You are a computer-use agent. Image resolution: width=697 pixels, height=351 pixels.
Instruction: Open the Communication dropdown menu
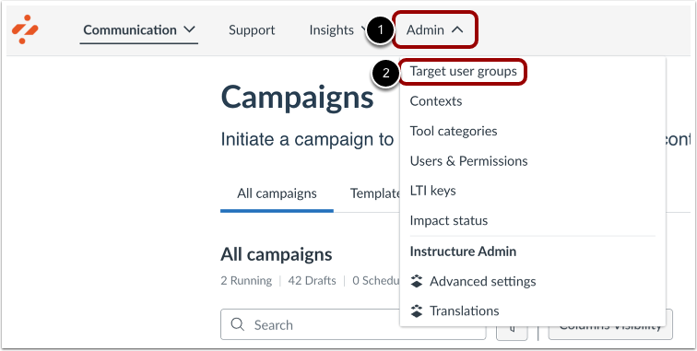click(139, 29)
